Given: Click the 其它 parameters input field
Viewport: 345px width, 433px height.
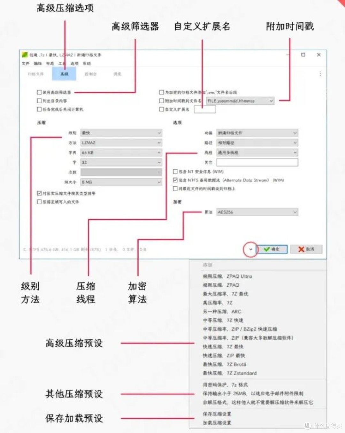Looking at the screenshot, I should pyautogui.click(x=257, y=162).
